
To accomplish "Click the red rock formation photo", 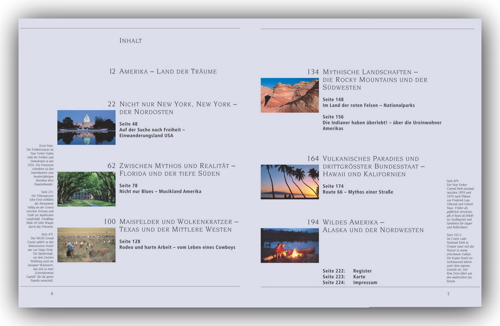I will (289, 95).
